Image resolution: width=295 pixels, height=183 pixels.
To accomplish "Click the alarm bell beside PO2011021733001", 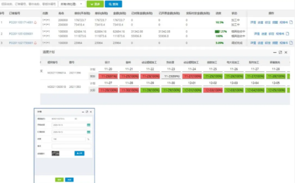I will (x=36, y=43).
